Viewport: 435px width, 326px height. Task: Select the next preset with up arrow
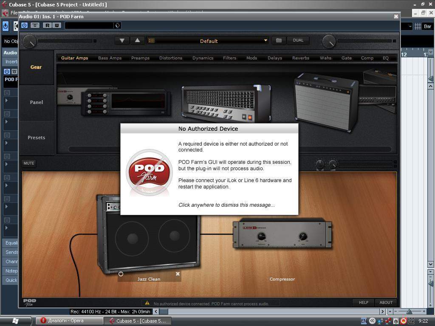pyautogui.click(x=137, y=40)
